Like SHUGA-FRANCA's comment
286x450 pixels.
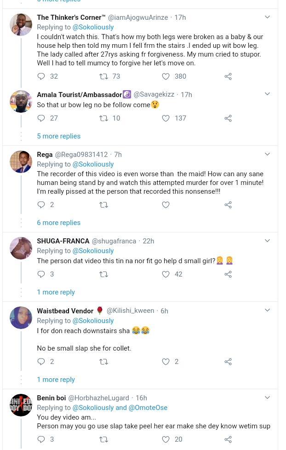tap(166, 274)
